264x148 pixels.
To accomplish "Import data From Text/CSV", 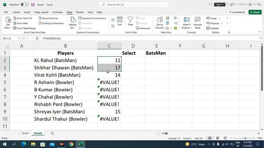I will coord(23,18).
